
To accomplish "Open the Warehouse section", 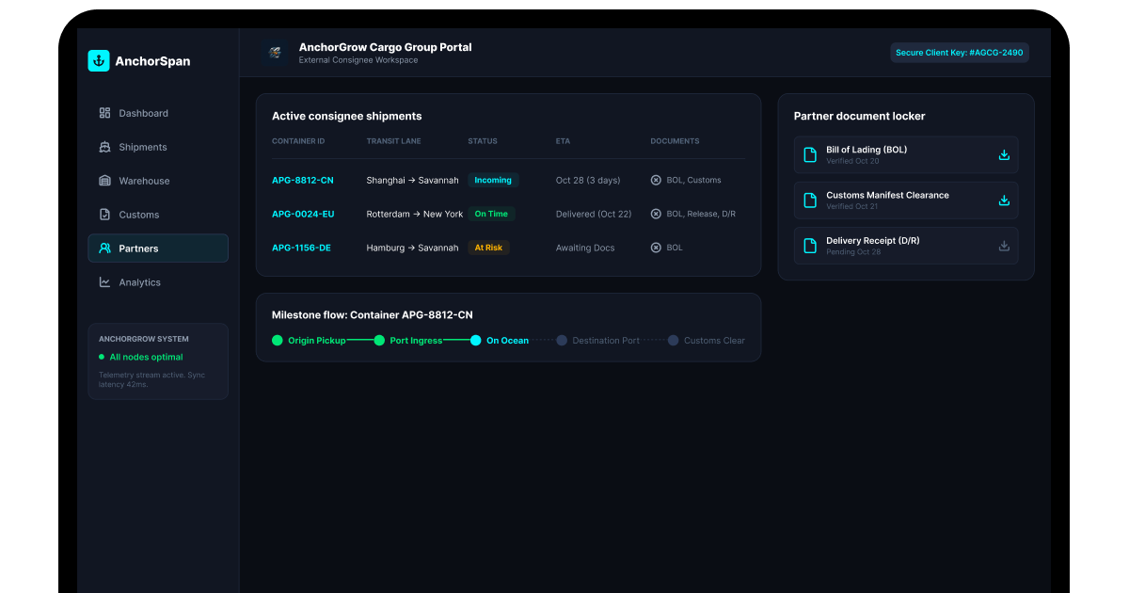I will pyautogui.click(x=158, y=181).
